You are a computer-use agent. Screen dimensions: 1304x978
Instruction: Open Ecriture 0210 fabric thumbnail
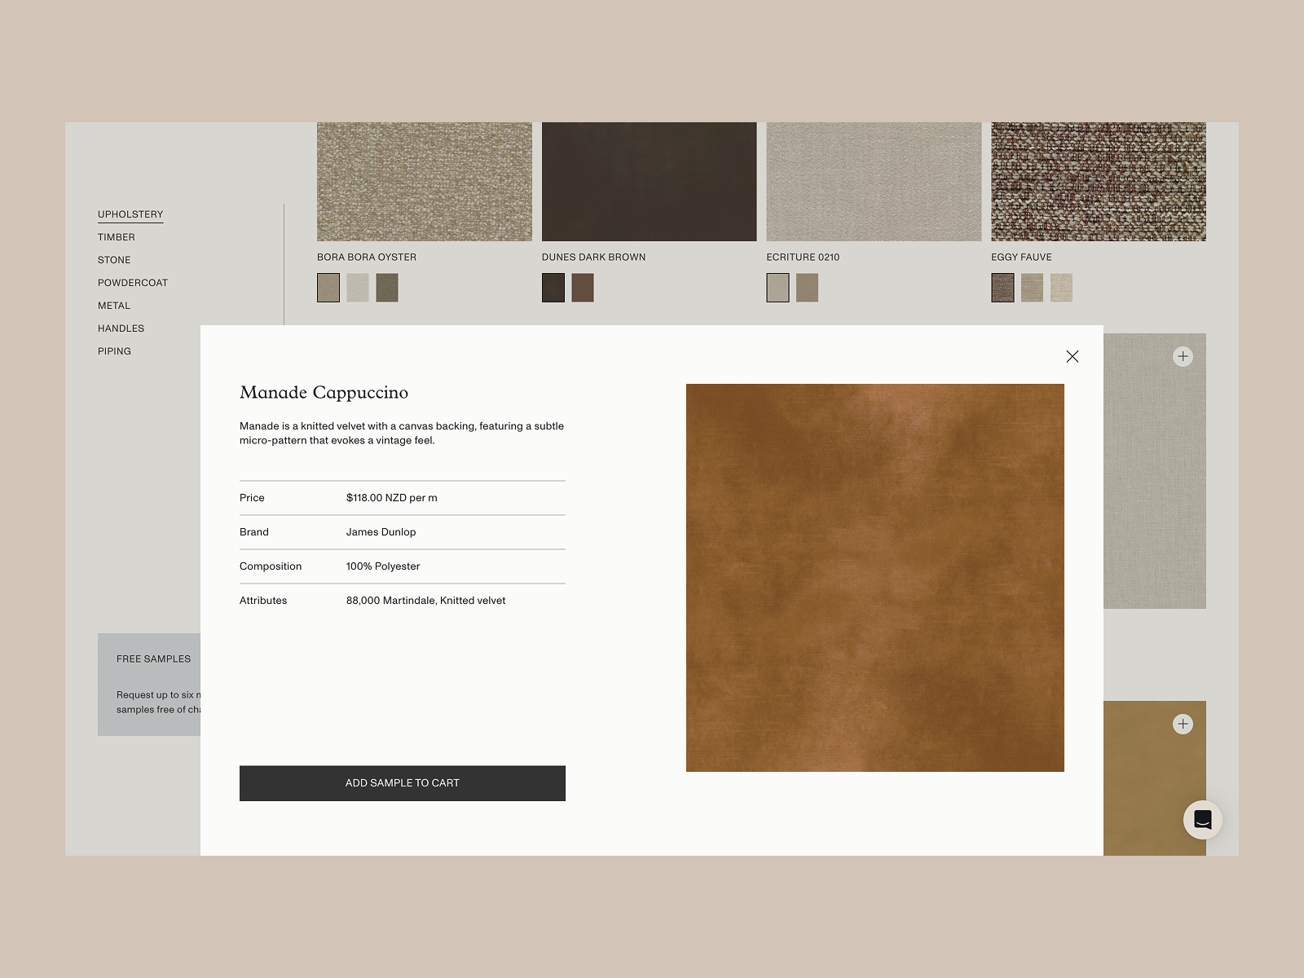[874, 182]
